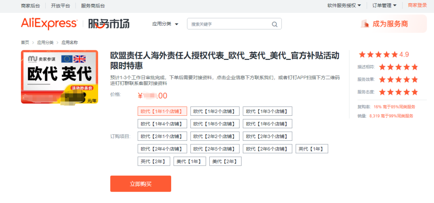The image size is (434, 203).
Task: Expand the 订单管理 menu
Action: point(385,5)
